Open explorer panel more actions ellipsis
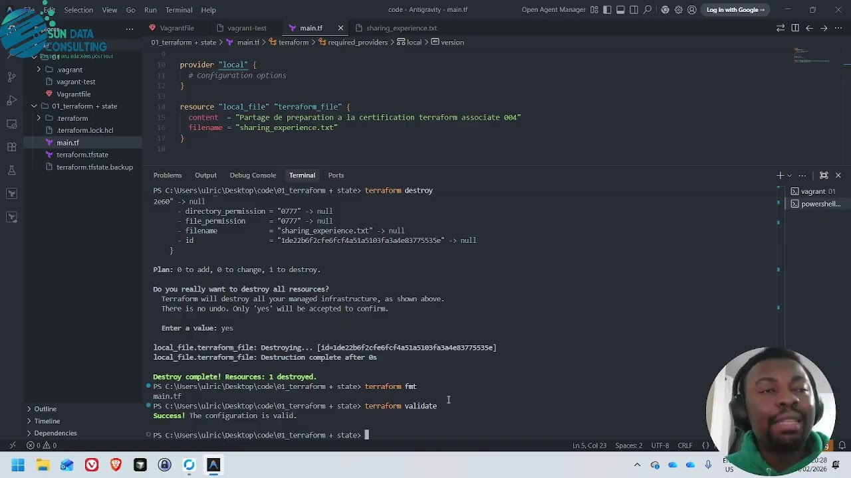The image size is (851, 478). [x=130, y=29]
